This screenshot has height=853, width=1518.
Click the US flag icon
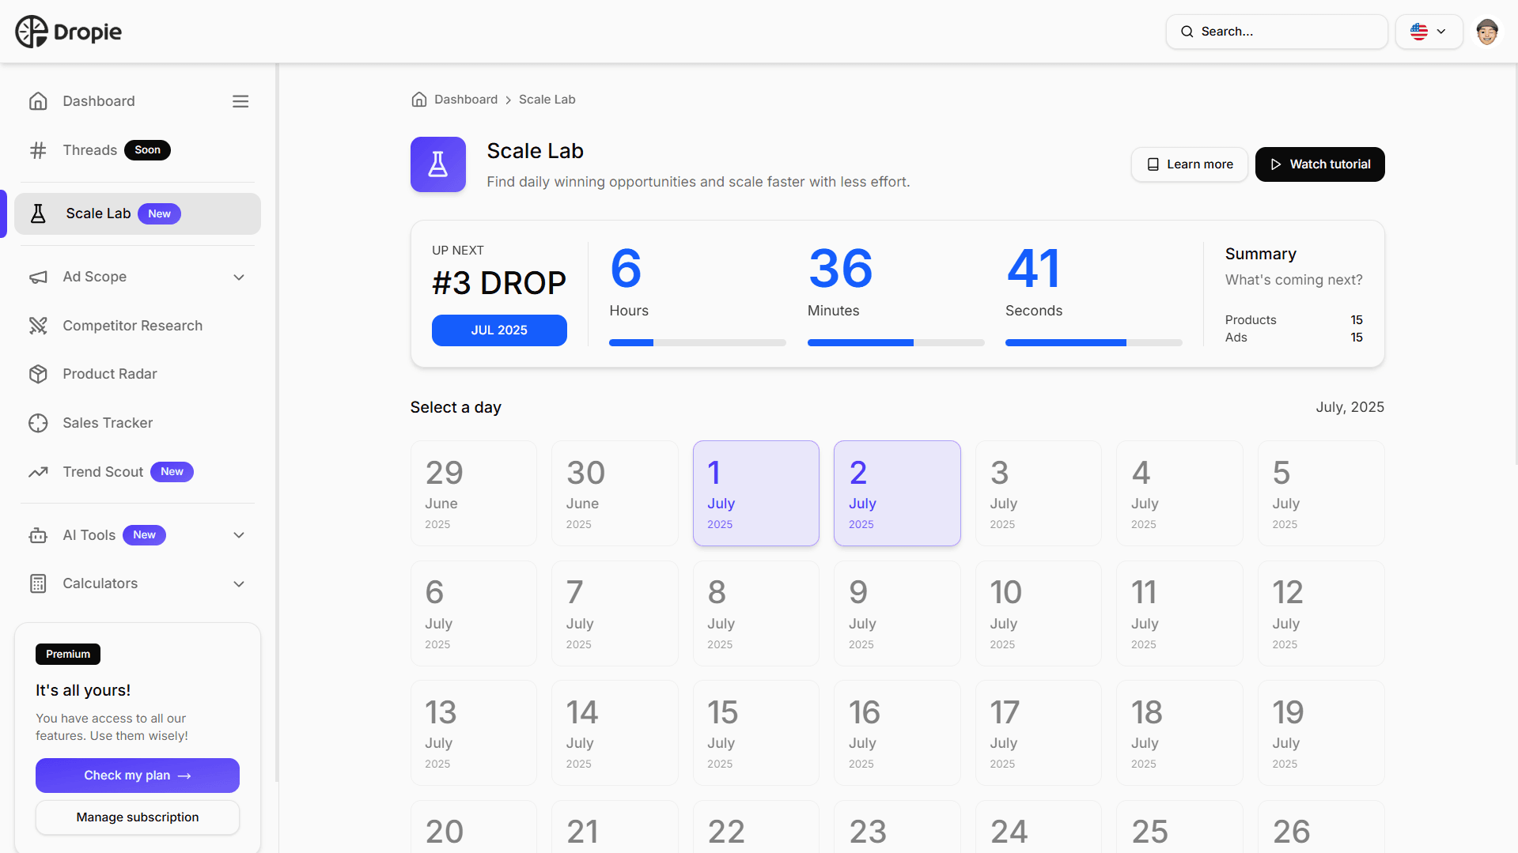point(1419,32)
